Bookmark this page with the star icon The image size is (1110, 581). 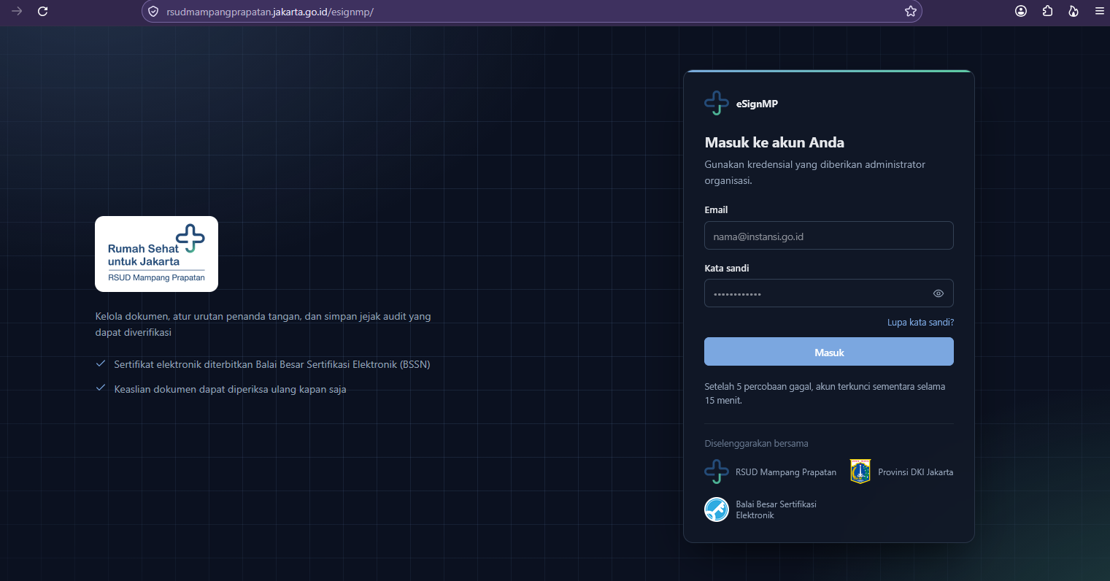pos(910,11)
